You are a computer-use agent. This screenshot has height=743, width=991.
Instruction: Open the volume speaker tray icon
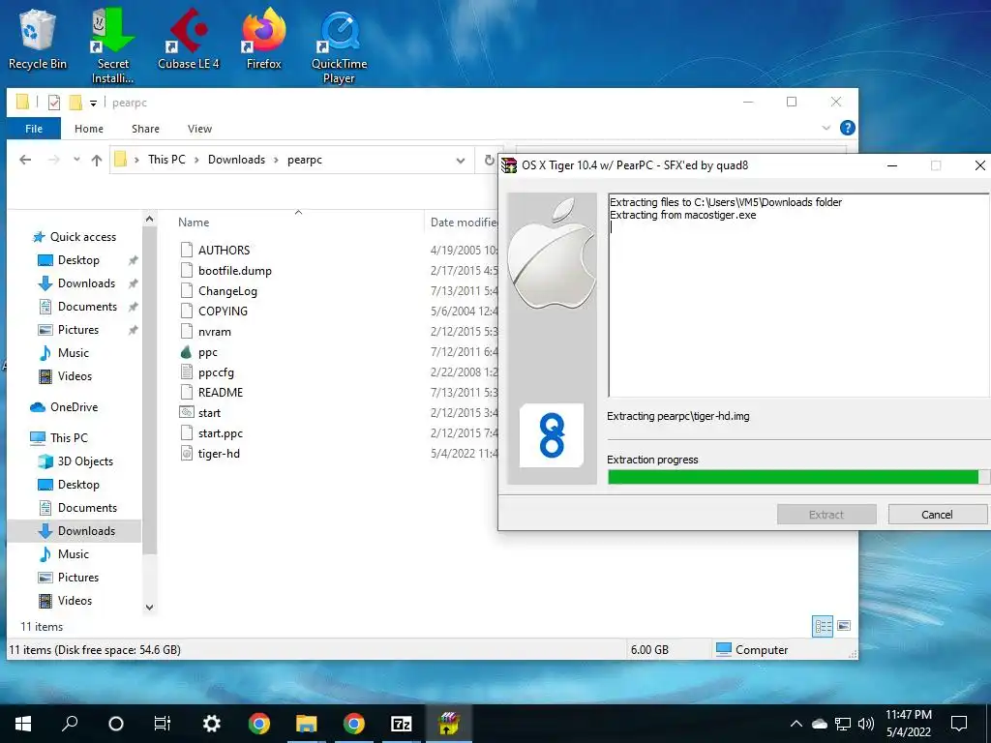coord(866,724)
